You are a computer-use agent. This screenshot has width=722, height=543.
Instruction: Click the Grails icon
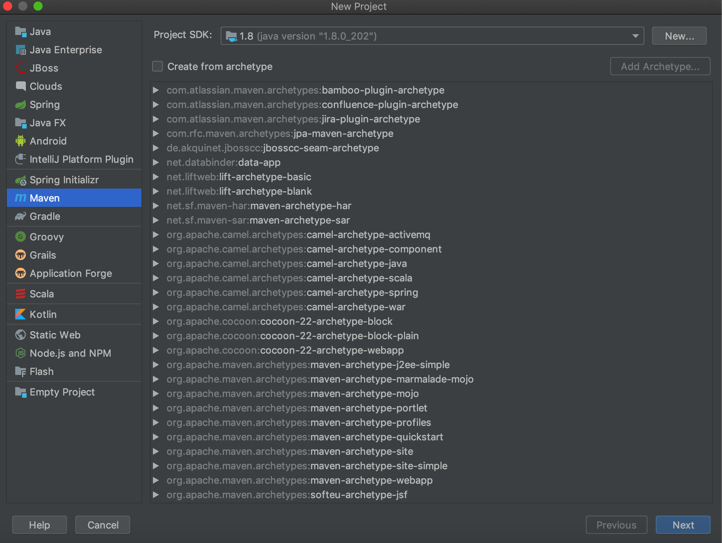pyautogui.click(x=21, y=255)
